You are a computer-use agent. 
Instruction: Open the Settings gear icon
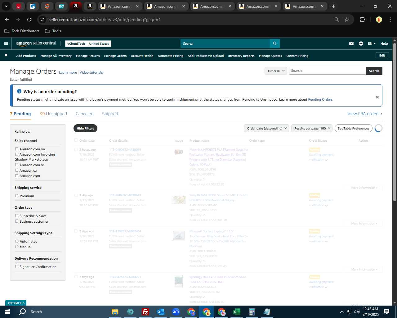pos(361,43)
